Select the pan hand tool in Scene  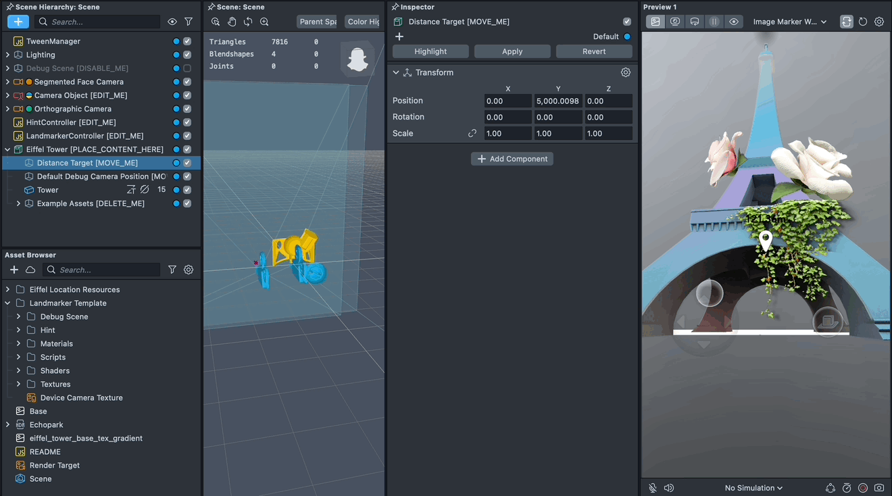232,22
